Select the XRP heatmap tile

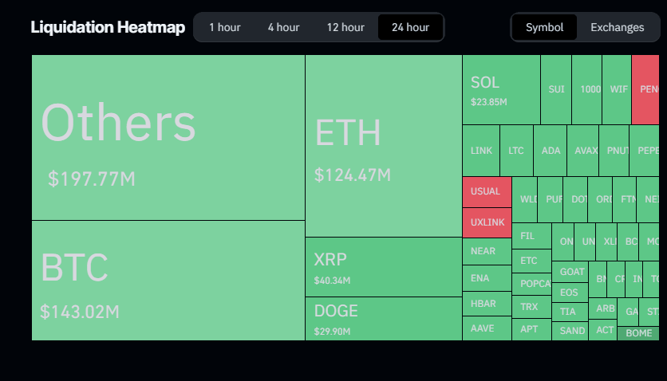383,267
